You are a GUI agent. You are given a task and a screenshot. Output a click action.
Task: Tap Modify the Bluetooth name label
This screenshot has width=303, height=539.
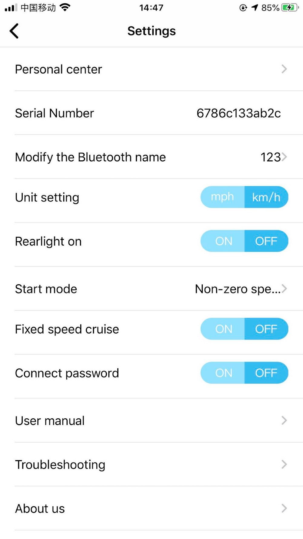pos(90,157)
